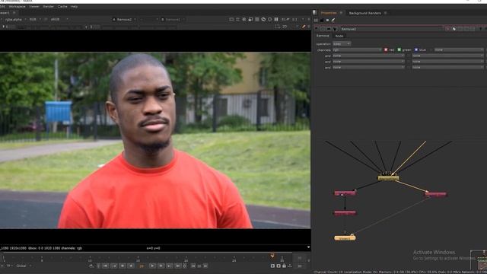Click the circular revert icon on Remove2 header
This screenshot has width=487, height=274.
[x=454, y=29]
